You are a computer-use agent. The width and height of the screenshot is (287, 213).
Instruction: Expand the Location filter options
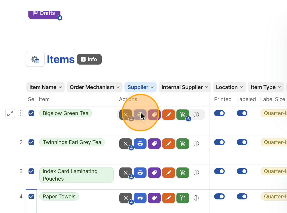pos(229,87)
